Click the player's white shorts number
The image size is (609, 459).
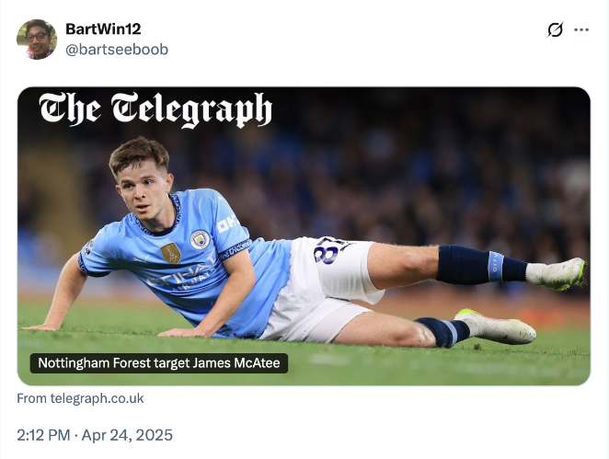click(332, 249)
